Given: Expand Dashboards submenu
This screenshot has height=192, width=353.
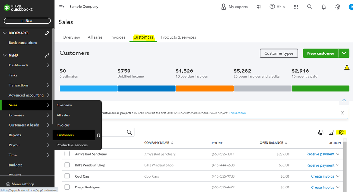Looking at the screenshot, I should tap(48, 65).
